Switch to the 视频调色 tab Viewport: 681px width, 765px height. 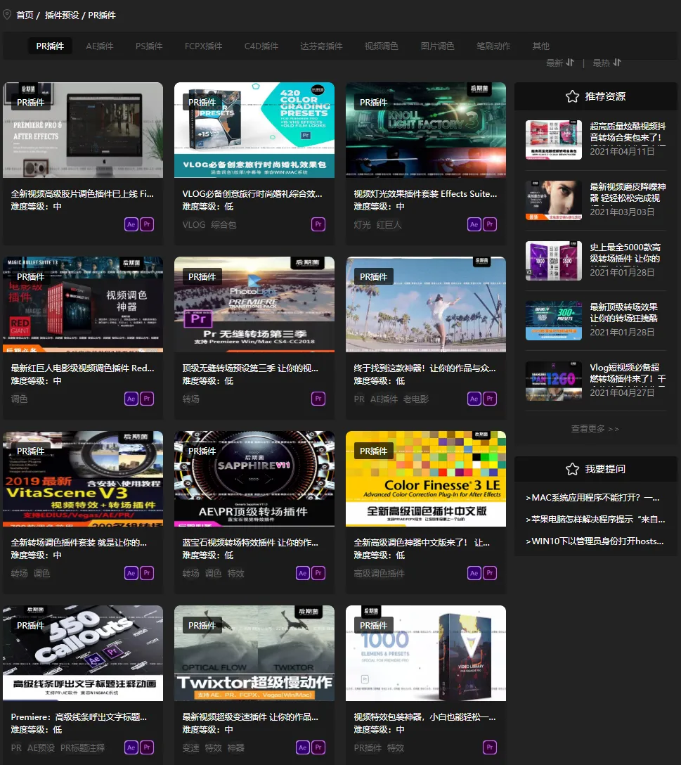(x=381, y=46)
